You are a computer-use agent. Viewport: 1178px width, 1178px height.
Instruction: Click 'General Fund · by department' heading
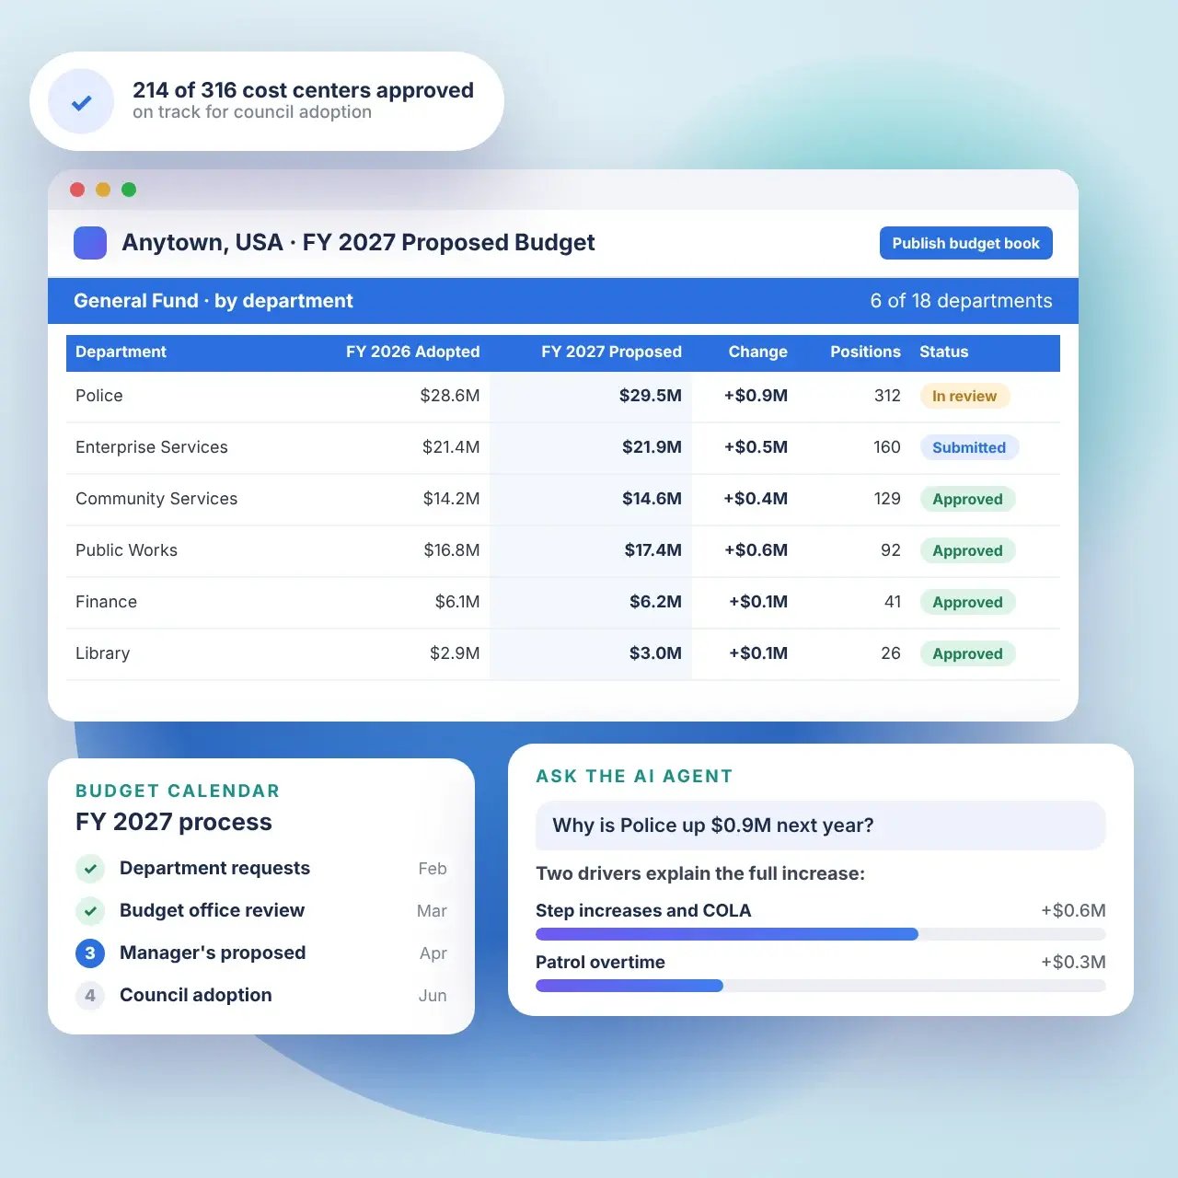coord(213,301)
